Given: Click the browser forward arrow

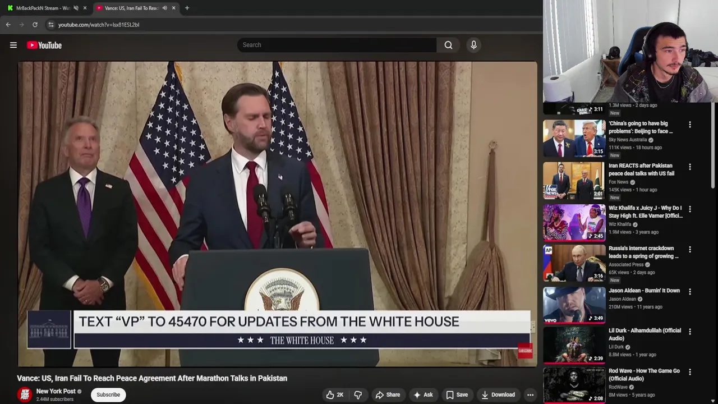Looking at the screenshot, I should click(x=21, y=25).
